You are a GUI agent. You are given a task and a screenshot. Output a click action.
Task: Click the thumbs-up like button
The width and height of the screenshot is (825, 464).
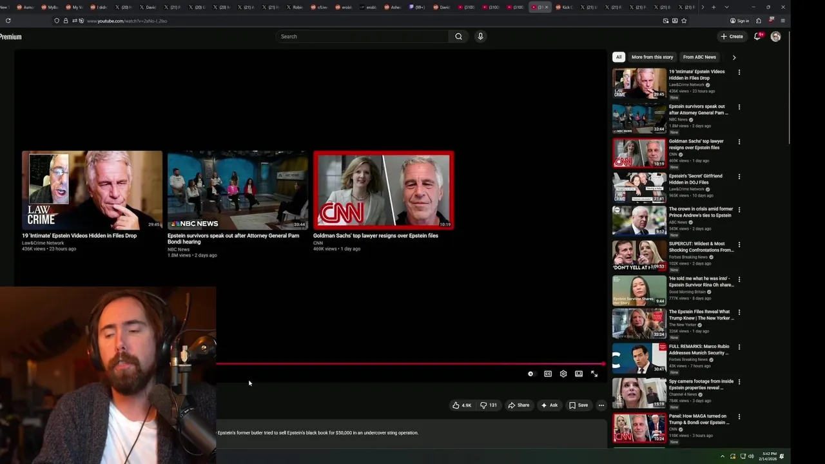click(x=461, y=405)
